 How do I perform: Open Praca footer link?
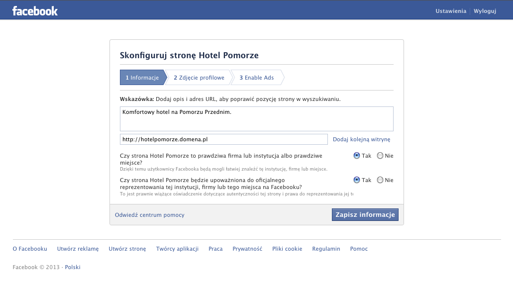click(215, 249)
